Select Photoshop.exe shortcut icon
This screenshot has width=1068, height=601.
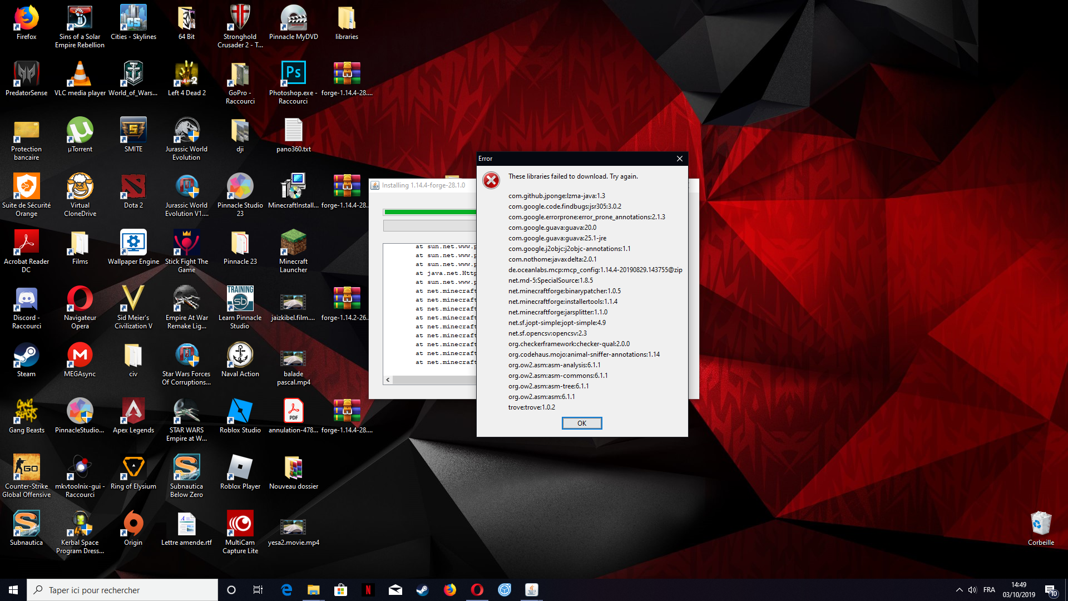pyautogui.click(x=293, y=83)
